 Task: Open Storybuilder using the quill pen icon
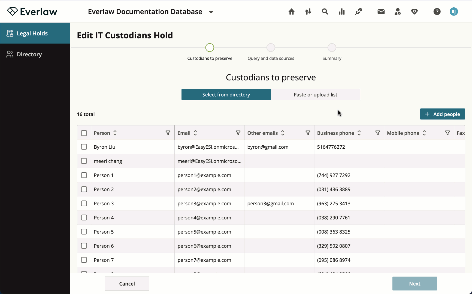pos(358,12)
